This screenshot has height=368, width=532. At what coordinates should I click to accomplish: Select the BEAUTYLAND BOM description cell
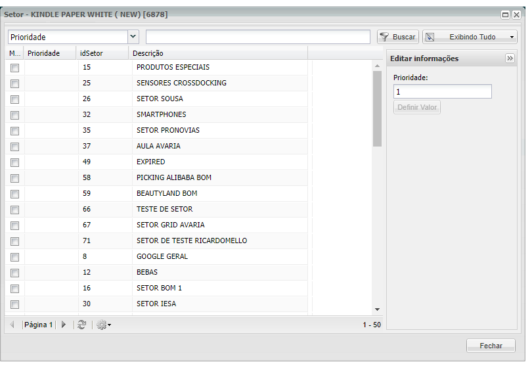click(220, 193)
